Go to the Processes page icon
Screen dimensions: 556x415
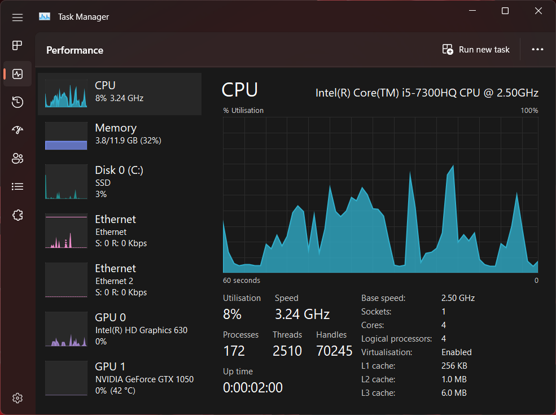17,46
